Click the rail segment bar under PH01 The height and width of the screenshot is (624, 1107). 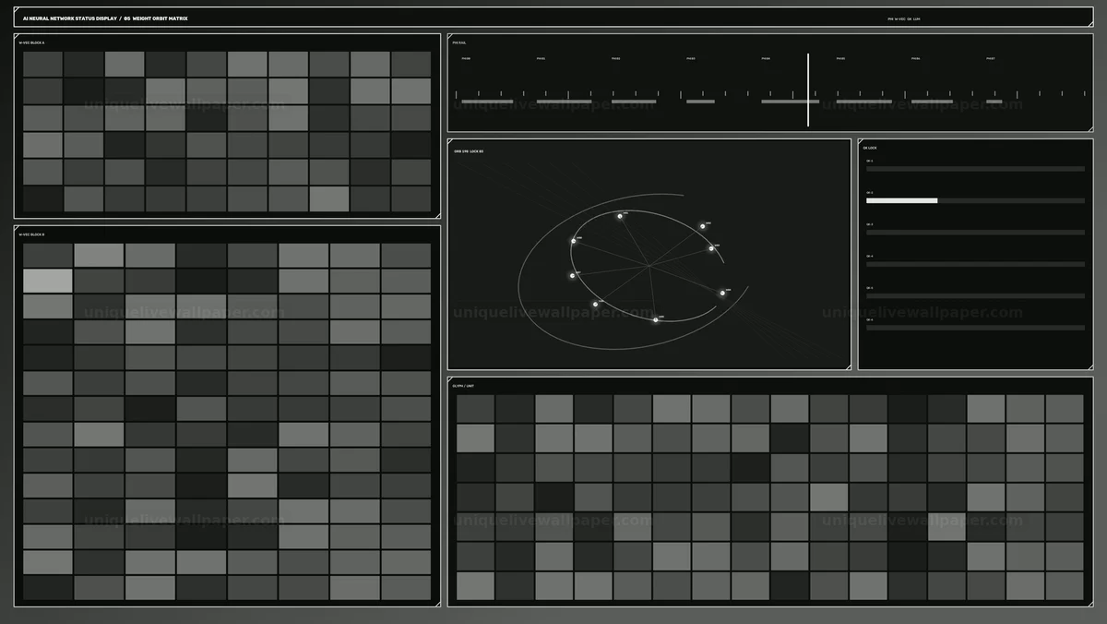pyautogui.click(x=564, y=102)
